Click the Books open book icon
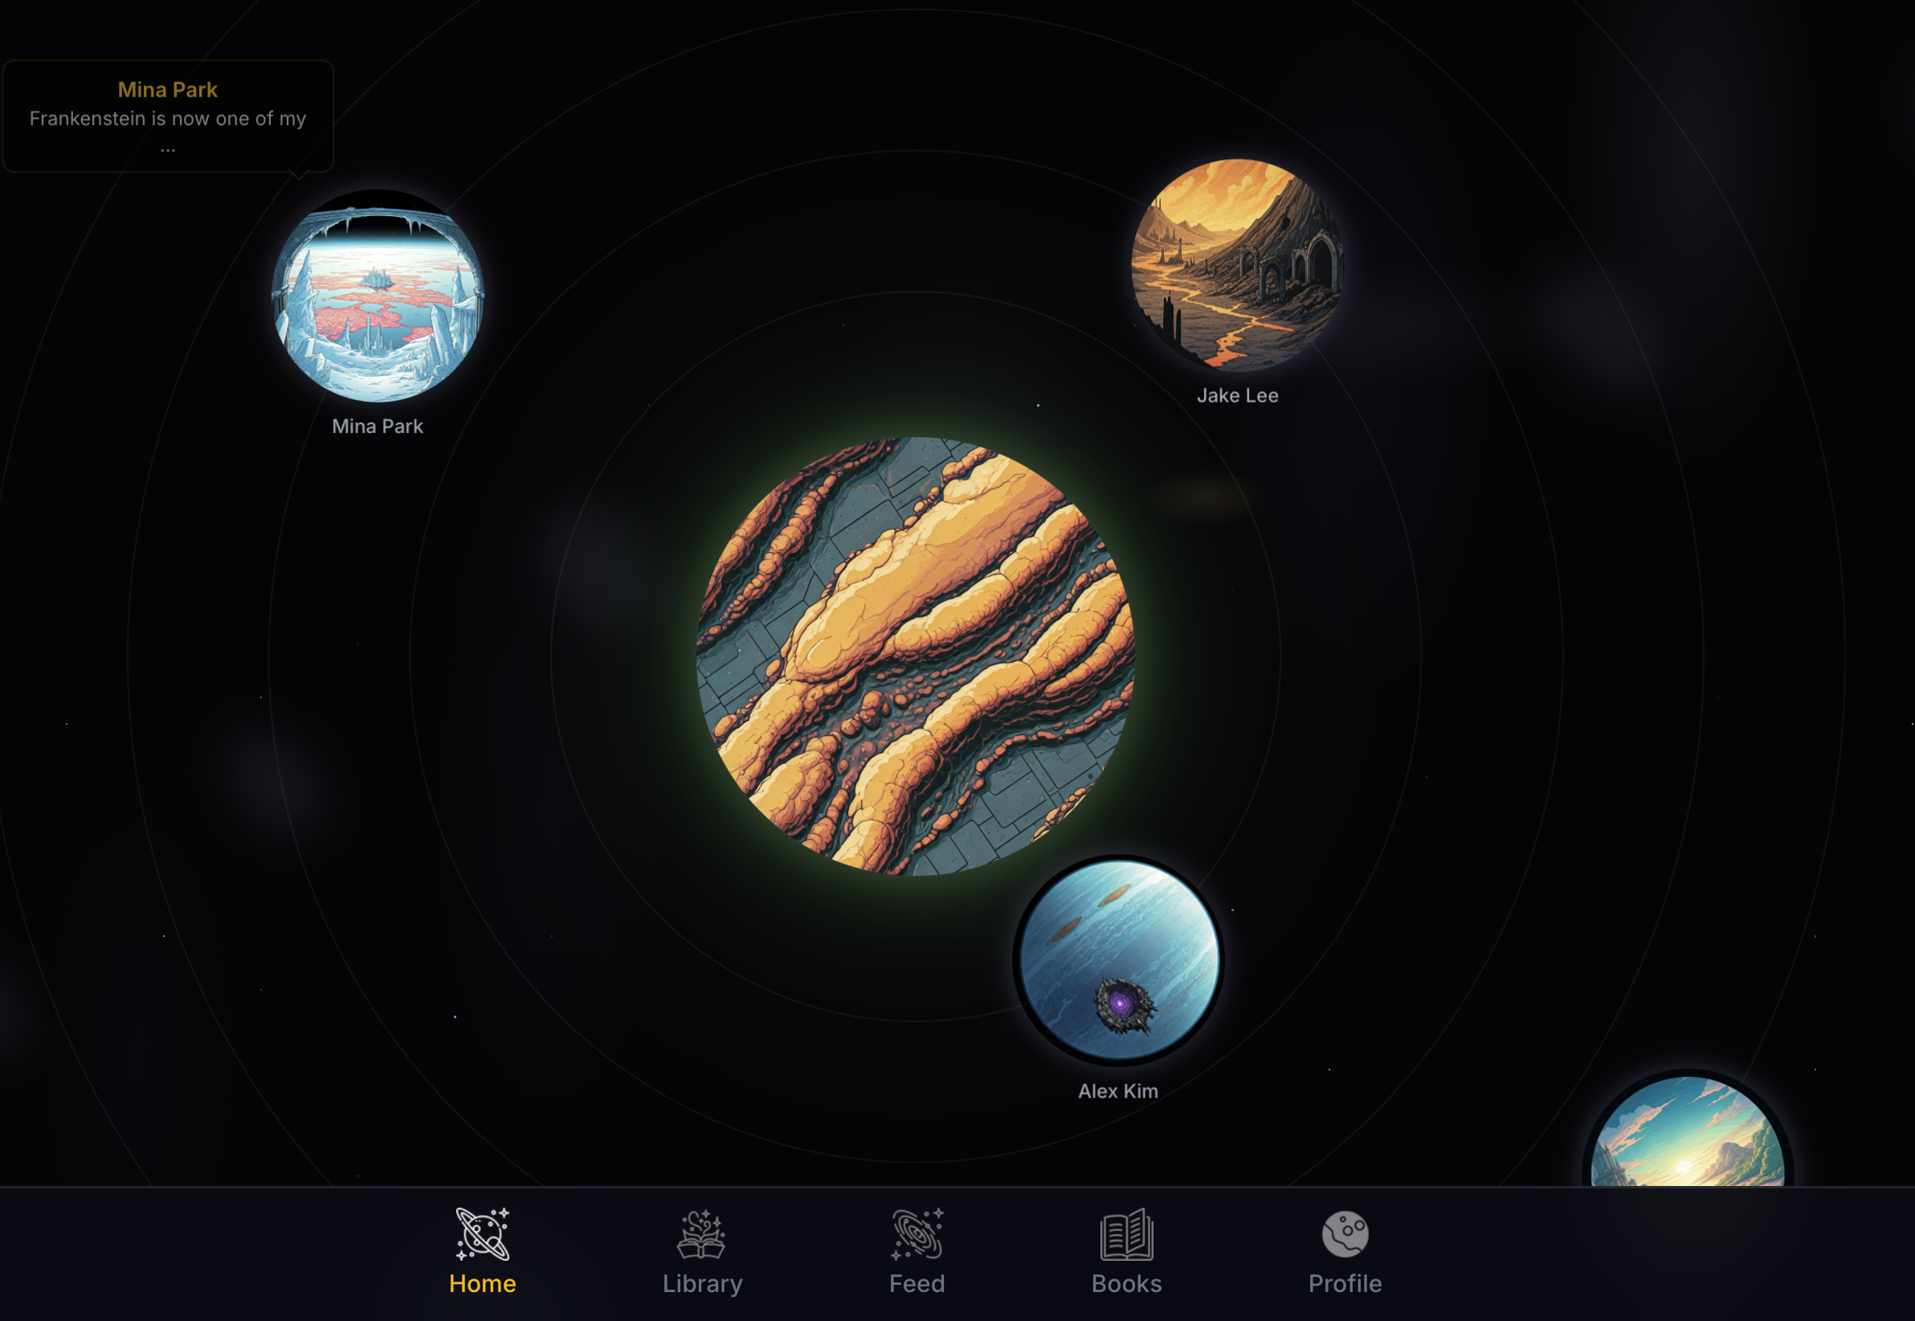 (x=1127, y=1233)
